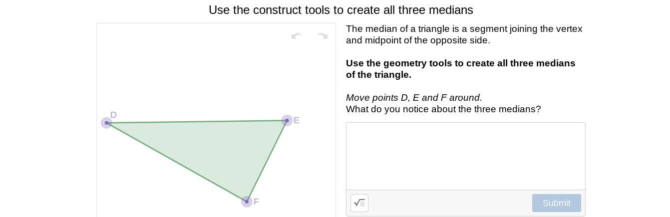Select vertex point F

pos(247,202)
